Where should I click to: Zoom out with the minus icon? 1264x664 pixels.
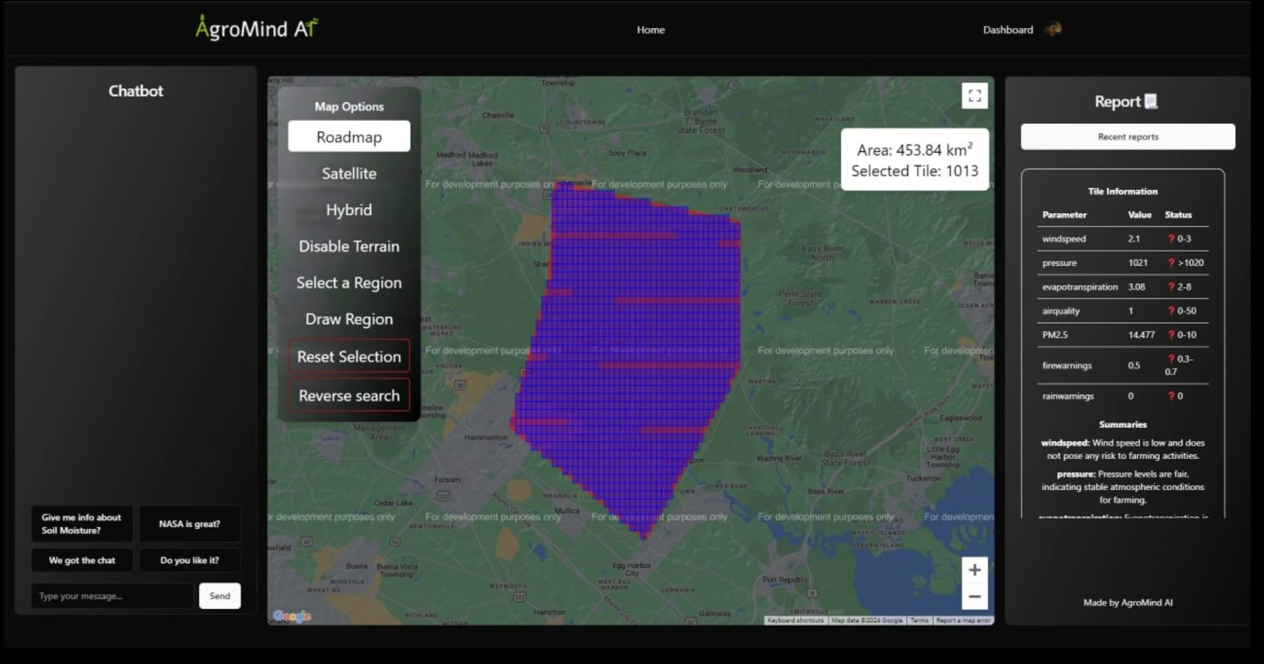coord(974,597)
